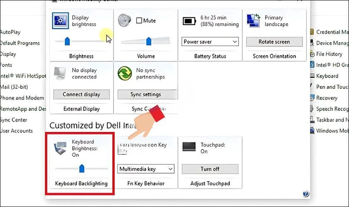
Task: Click the Keyboard Backlighting slider
Action: [81, 168]
